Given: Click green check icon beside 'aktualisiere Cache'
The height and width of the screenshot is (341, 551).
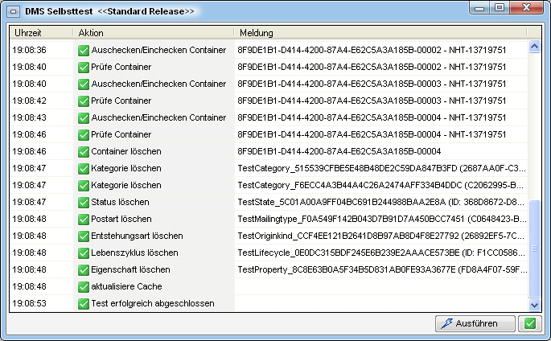Looking at the screenshot, I should click(83, 286).
